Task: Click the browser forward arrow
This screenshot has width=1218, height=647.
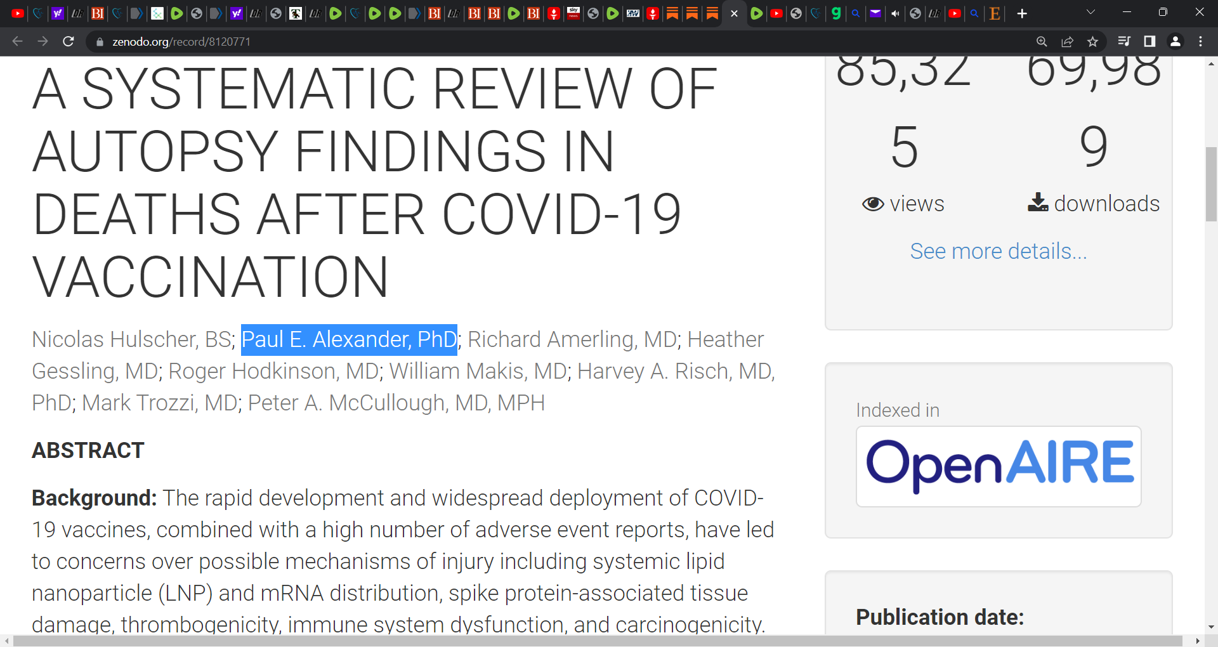Action: coord(43,41)
